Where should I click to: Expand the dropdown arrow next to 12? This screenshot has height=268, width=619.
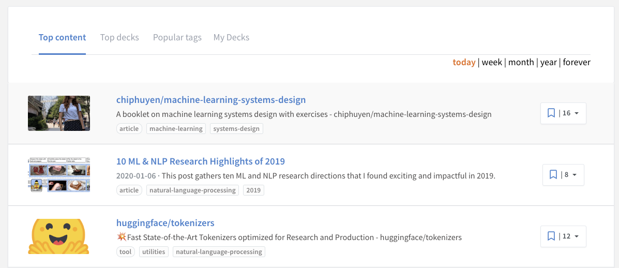(577, 236)
